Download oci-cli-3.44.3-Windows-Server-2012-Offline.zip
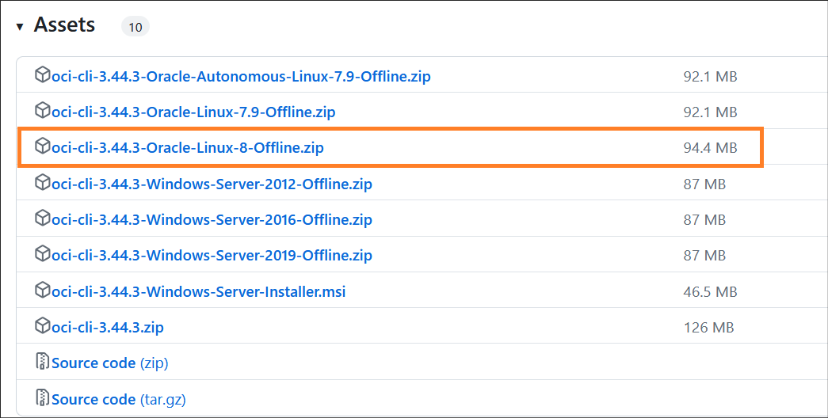This screenshot has width=828, height=418. [x=212, y=184]
